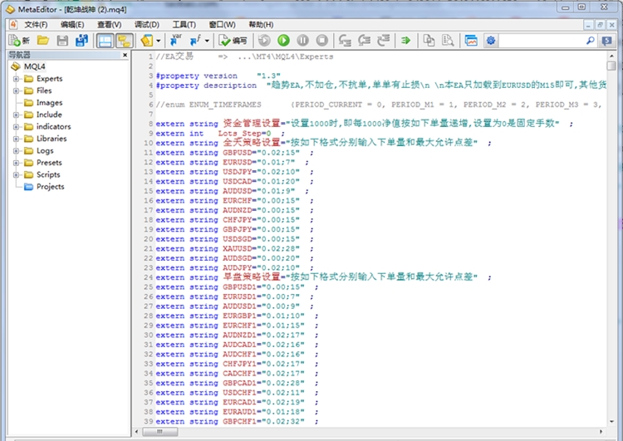The height and width of the screenshot is (441, 623).
Task: Click the Step Over icon
Action: (364, 41)
